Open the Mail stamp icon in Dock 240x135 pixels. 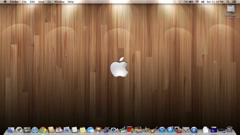67,130
